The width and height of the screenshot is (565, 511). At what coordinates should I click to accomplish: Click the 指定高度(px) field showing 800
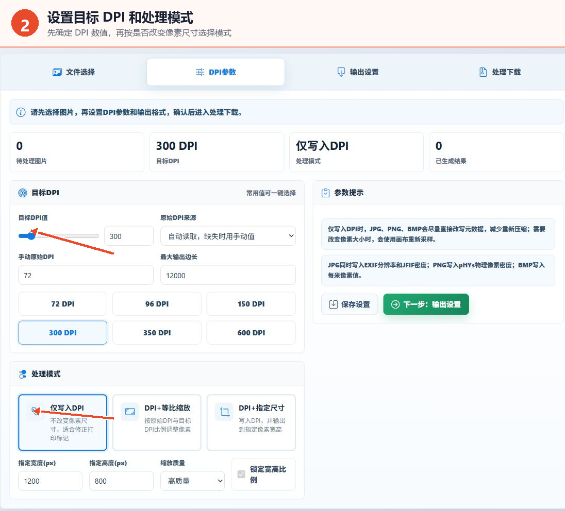pos(121,481)
